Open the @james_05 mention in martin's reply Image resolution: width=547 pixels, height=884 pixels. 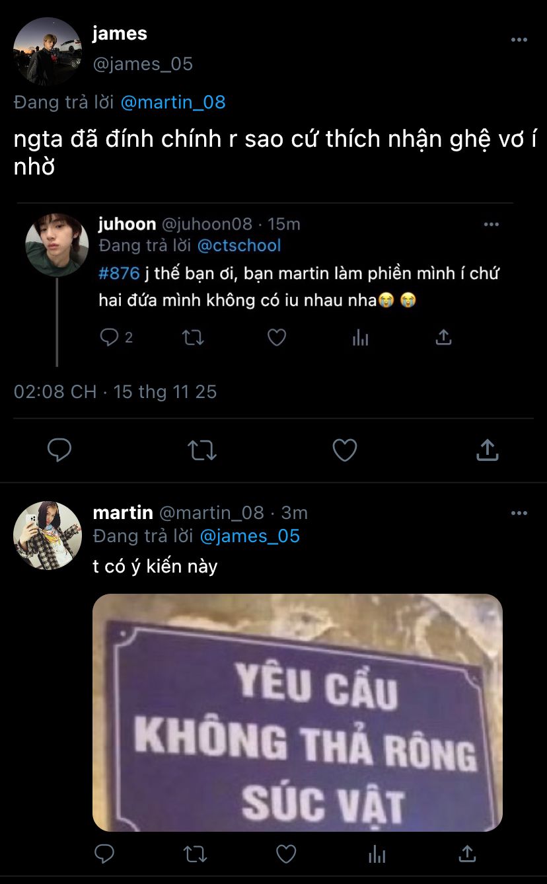pyautogui.click(x=250, y=536)
